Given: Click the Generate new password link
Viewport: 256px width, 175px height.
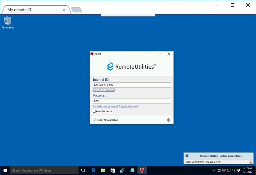Looking at the screenshot, I should tap(105, 106).
